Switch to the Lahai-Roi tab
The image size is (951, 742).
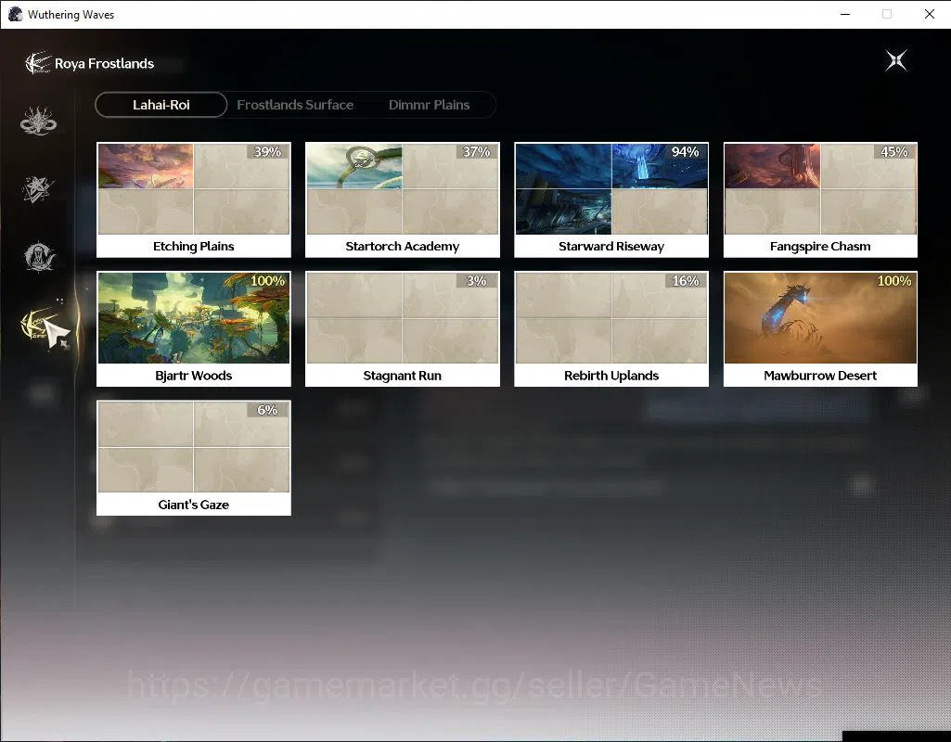pyautogui.click(x=161, y=105)
